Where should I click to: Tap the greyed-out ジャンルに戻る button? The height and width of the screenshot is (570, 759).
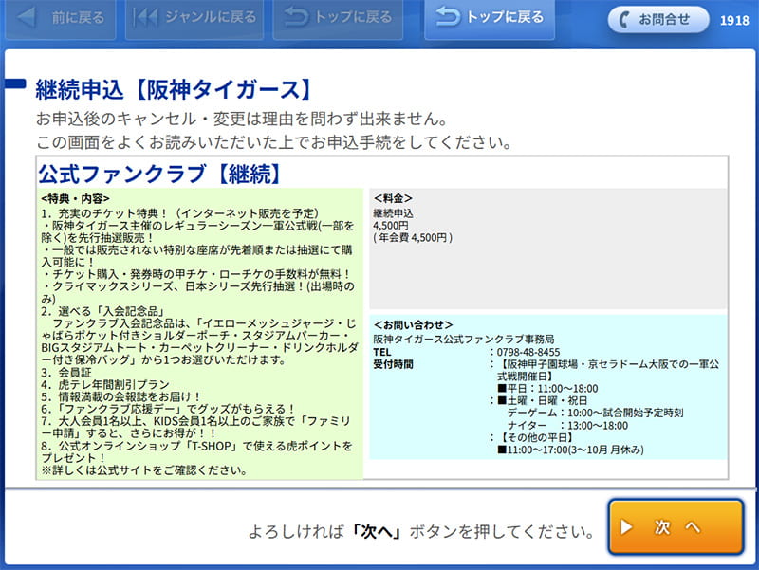tap(194, 18)
